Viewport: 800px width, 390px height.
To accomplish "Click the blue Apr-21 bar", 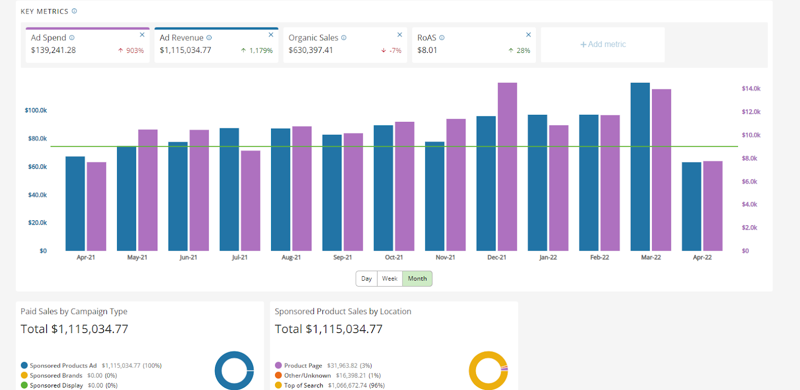I will click(75, 204).
